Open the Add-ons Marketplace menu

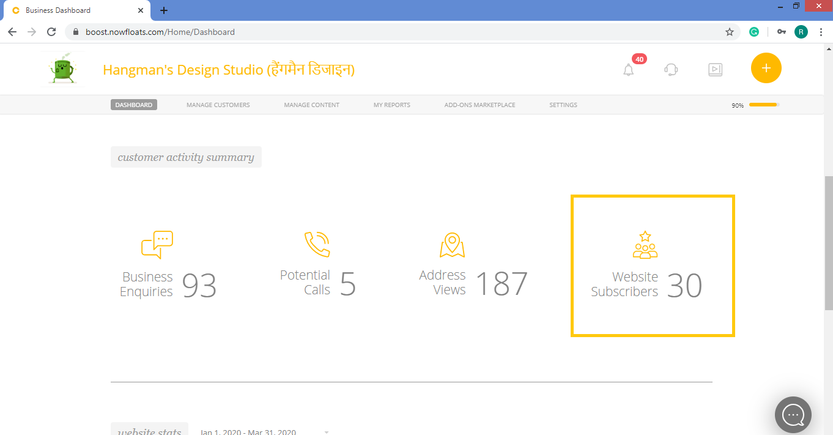(x=480, y=105)
